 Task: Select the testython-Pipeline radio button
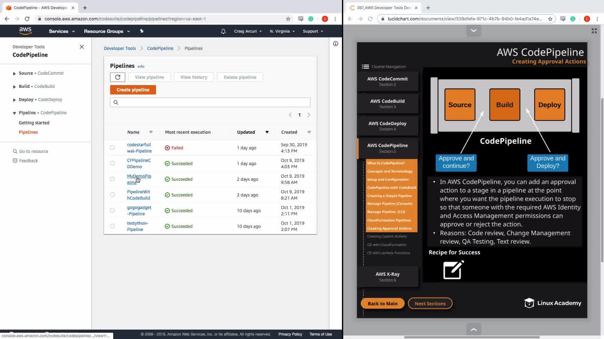112,226
